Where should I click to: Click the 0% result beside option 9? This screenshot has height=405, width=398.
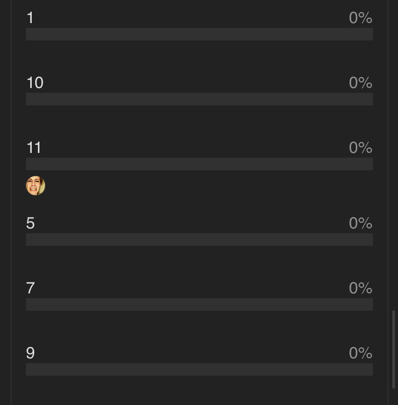361,353
